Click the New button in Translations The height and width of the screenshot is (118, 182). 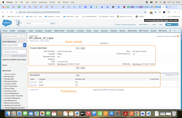[x=78, y=75]
